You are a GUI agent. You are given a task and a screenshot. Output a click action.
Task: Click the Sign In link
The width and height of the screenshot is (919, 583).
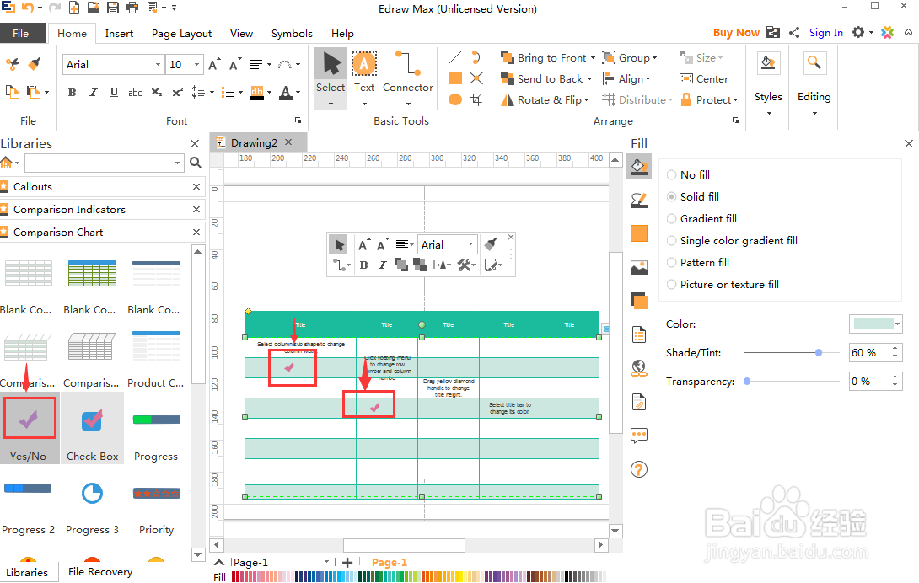[x=825, y=33]
